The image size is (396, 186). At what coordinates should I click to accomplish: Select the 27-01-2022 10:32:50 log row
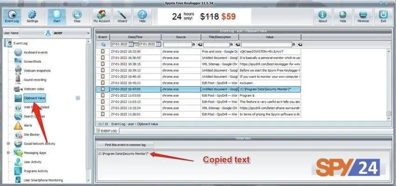click(x=199, y=52)
